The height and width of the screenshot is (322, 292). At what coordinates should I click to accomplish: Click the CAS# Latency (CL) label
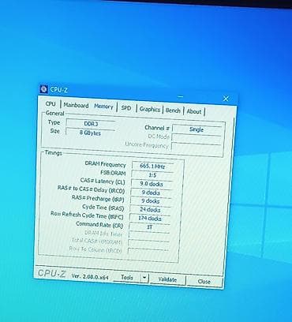pyautogui.click(x=103, y=182)
